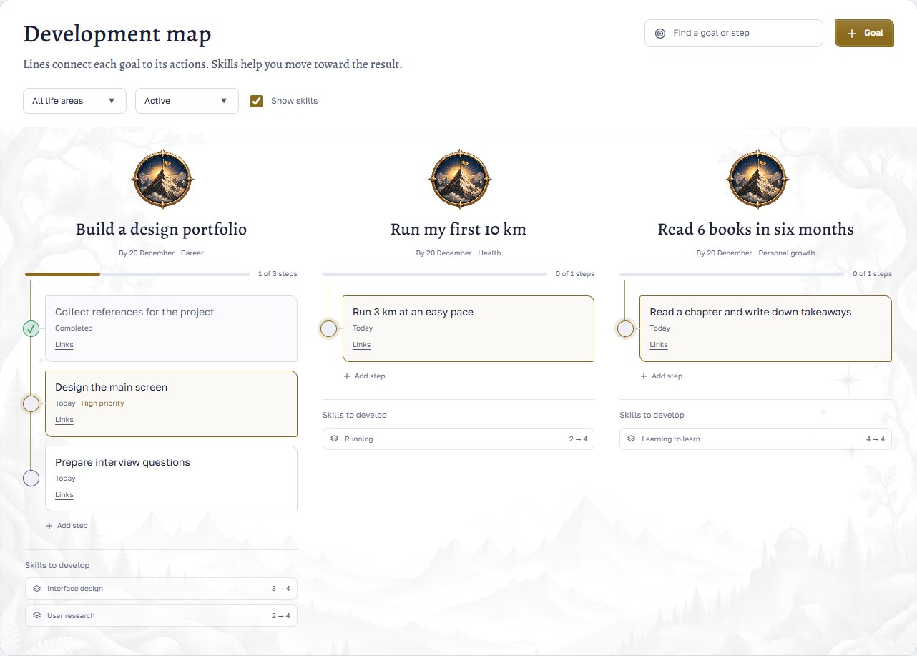Mark Read a chapter step as done

coord(625,329)
